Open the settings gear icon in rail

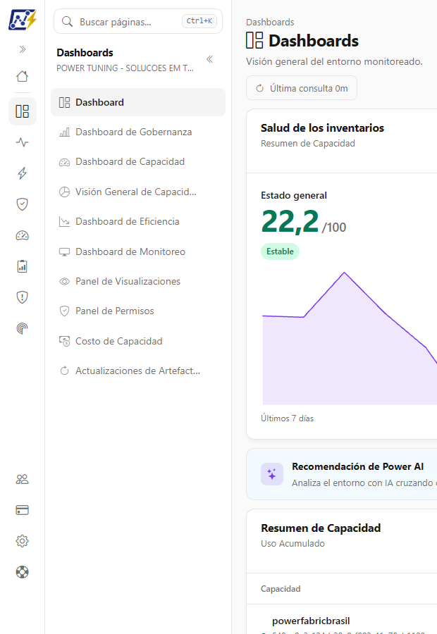tap(23, 541)
